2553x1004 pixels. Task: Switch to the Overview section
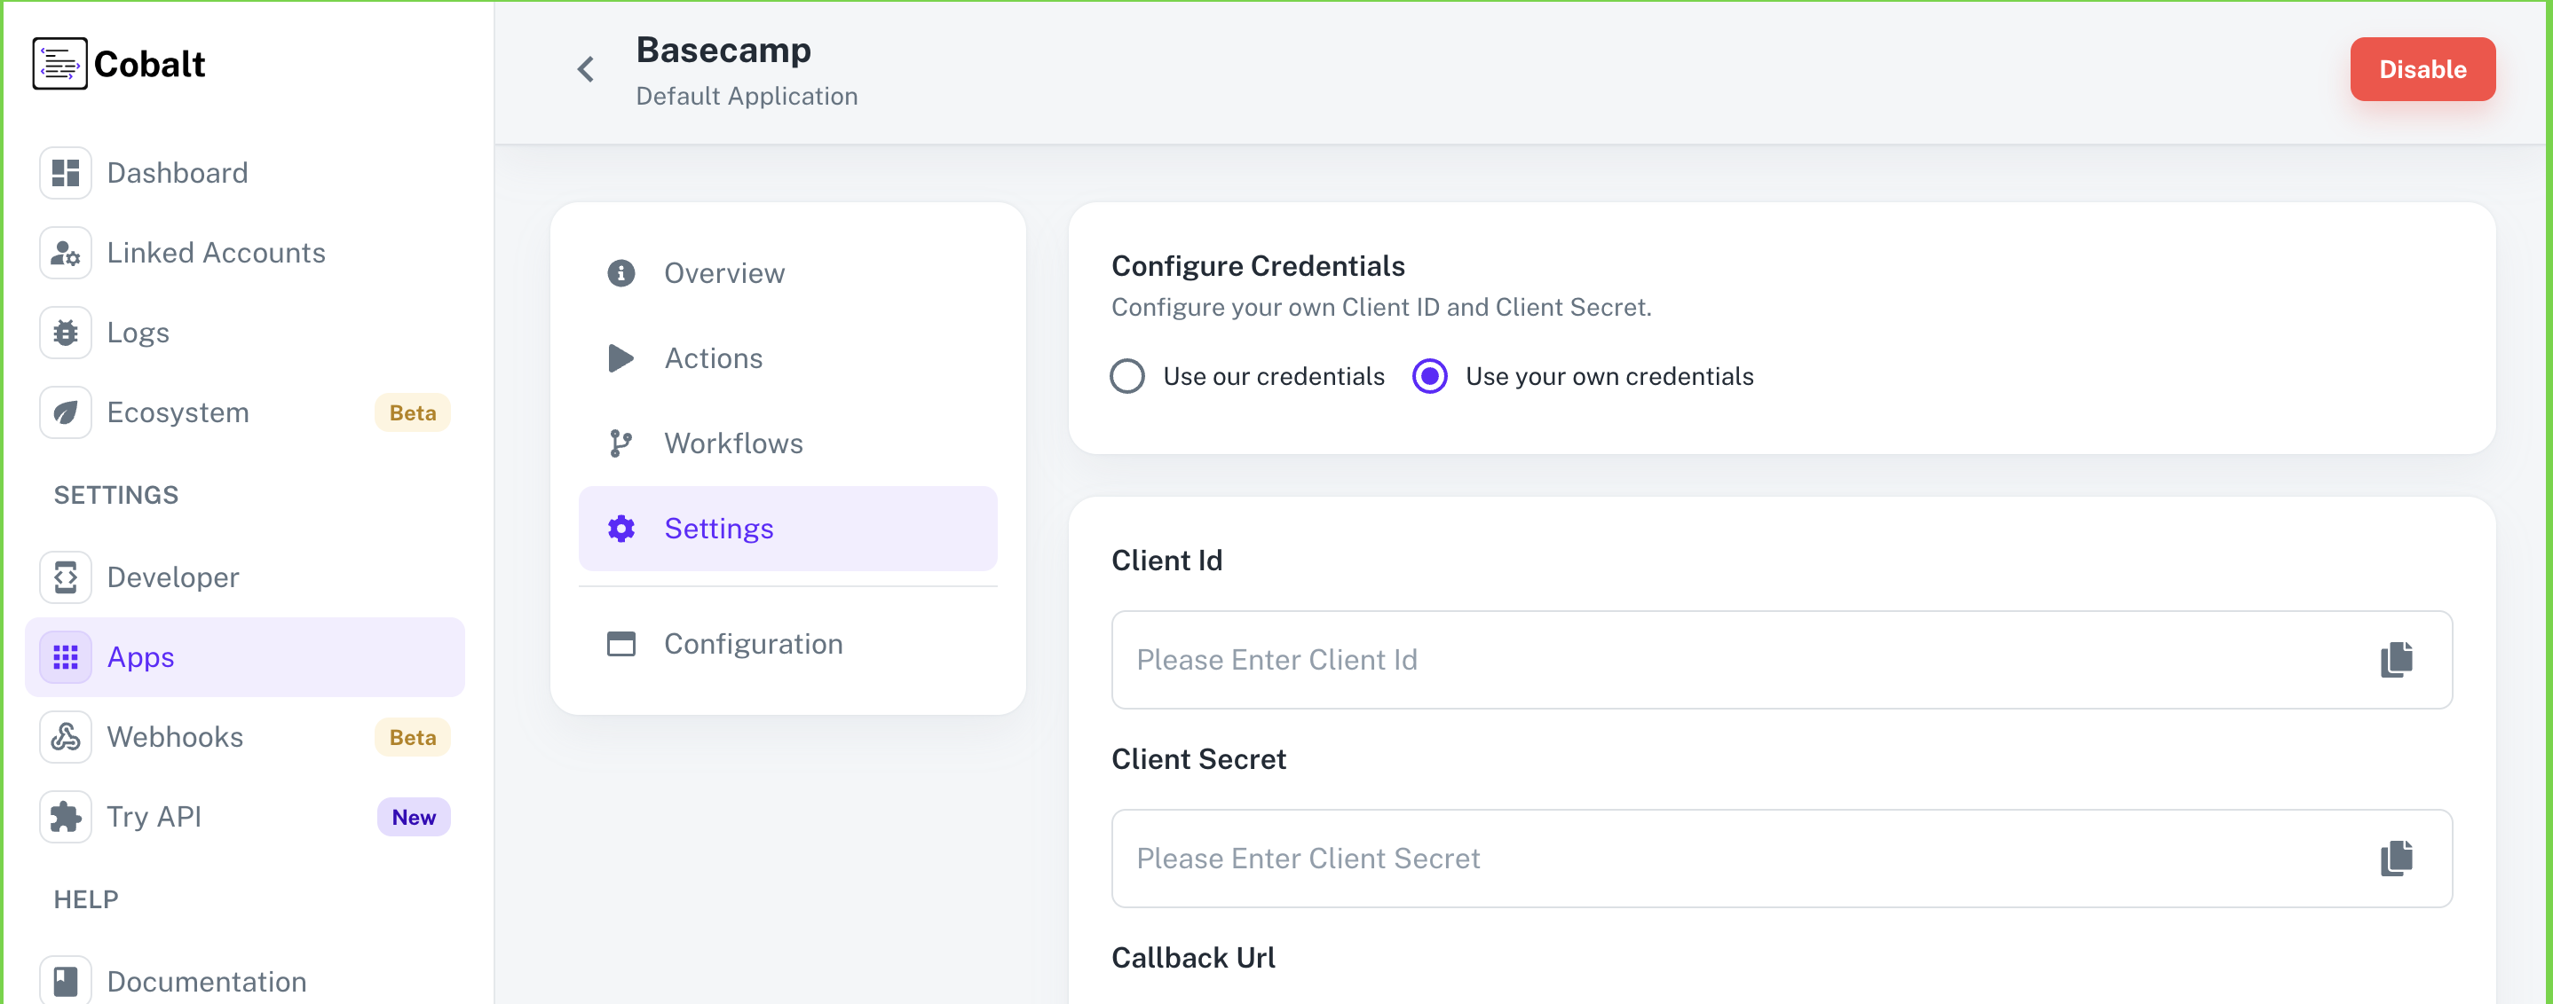tap(723, 272)
